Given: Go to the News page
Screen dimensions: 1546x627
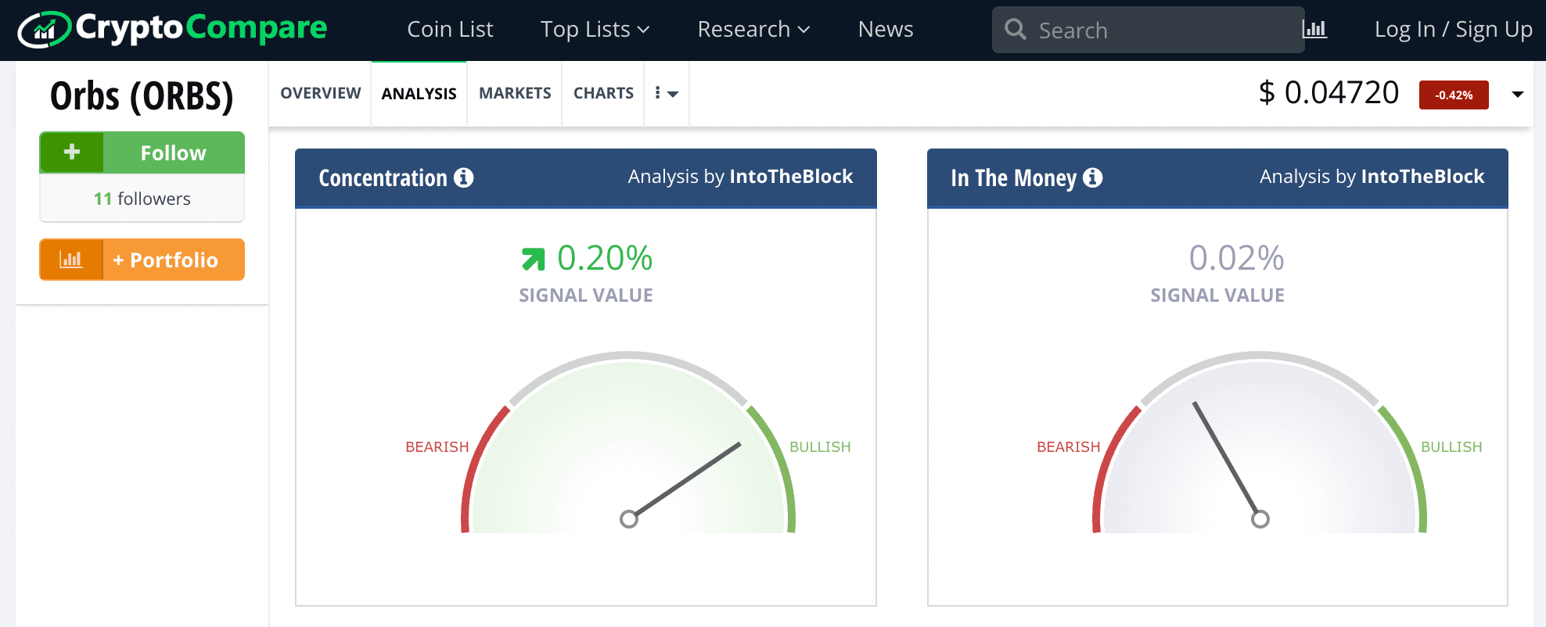Looking at the screenshot, I should point(886,30).
